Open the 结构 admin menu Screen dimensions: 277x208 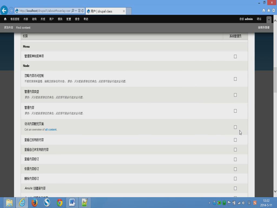(34, 19)
